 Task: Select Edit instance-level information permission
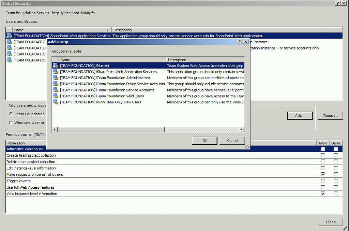(x=174, y=168)
